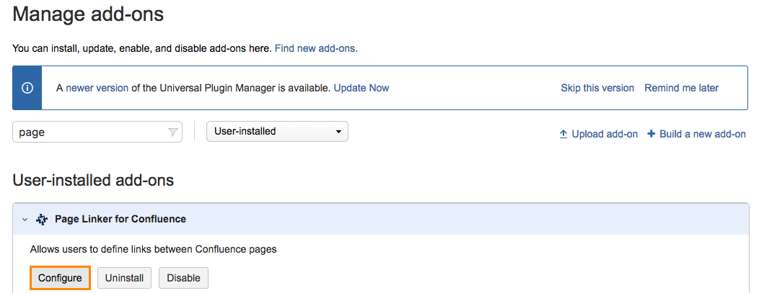Click the arrow on the User-installed combo box
The image size is (759, 293).
(338, 132)
